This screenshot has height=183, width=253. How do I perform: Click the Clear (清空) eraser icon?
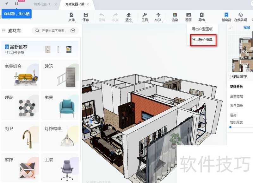(128, 17)
